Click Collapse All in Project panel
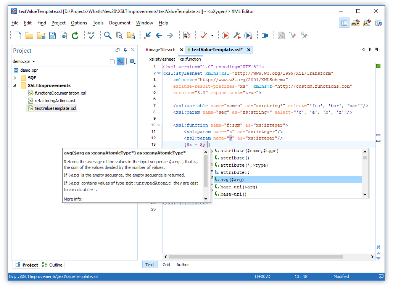 coord(112,62)
